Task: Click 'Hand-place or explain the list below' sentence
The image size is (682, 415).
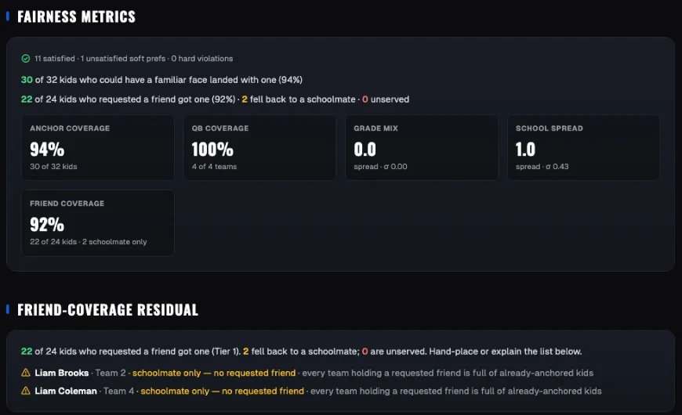Action: pos(506,352)
